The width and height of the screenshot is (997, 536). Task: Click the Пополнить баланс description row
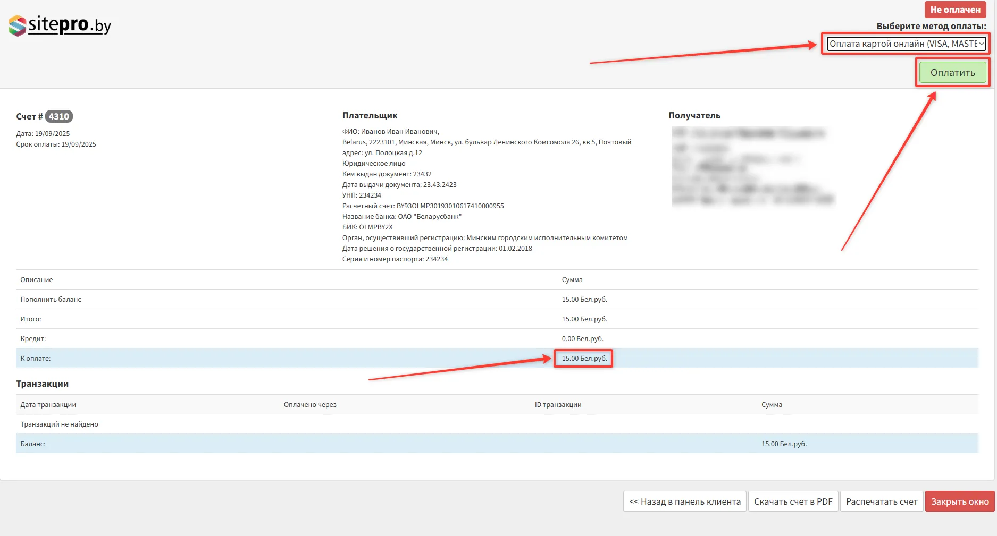(51, 300)
